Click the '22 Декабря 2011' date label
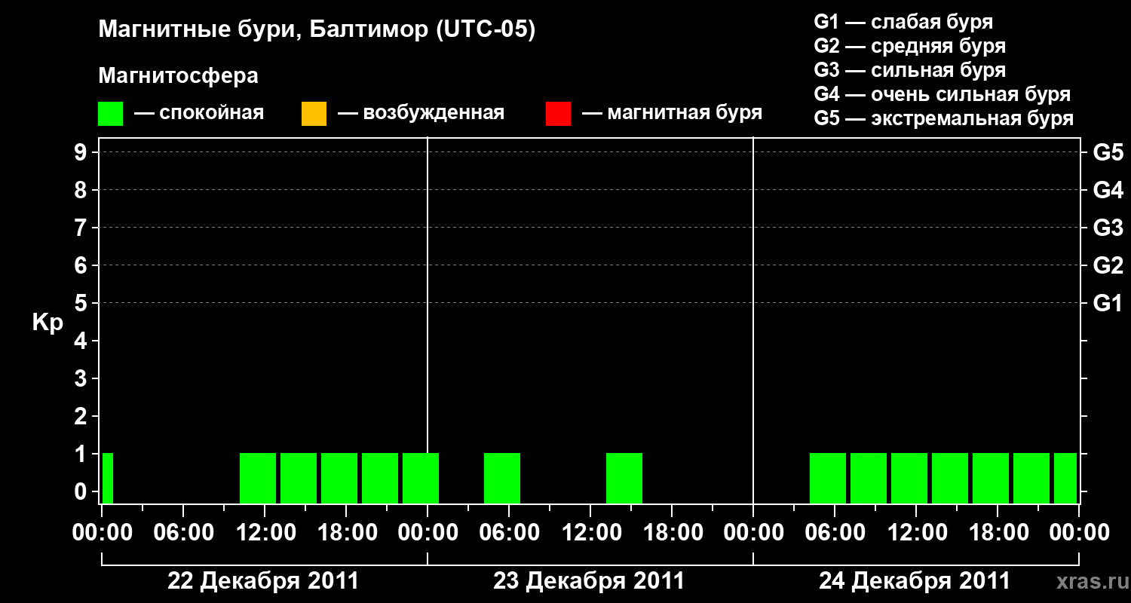Image resolution: width=1131 pixels, height=603 pixels. pyautogui.click(x=263, y=581)
